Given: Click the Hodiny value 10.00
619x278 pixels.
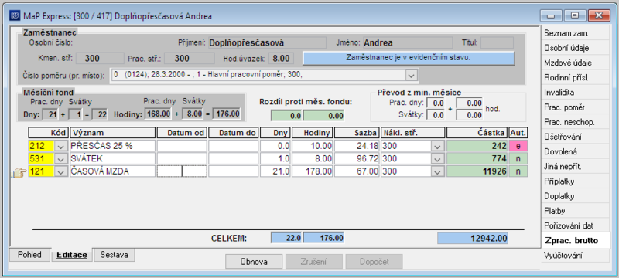Looking at the screenshot, I should pos(313,146).
